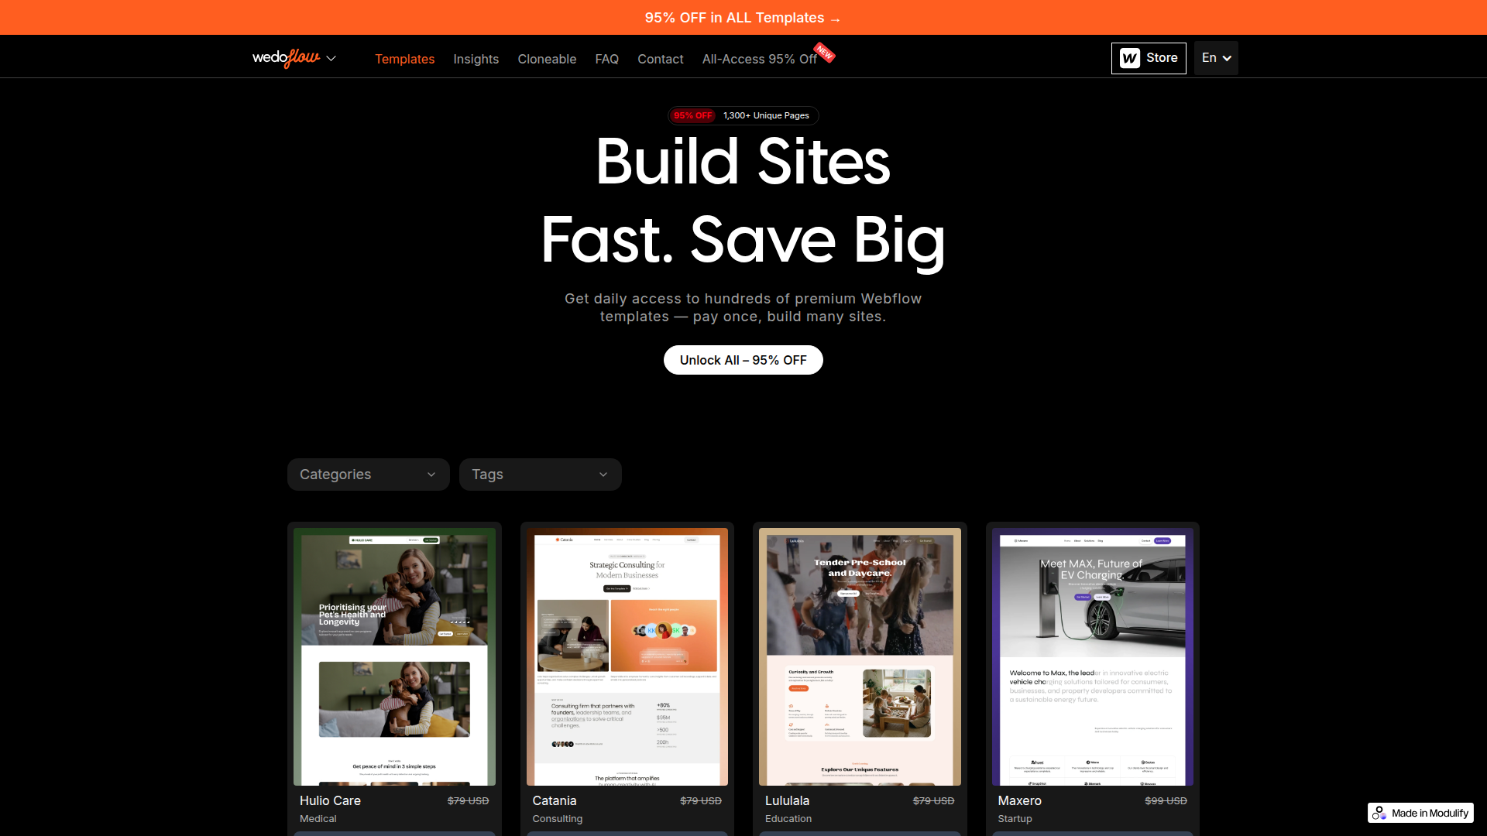Click the Maxero template title
The width and height of the screenshot is (1487, 836).
tap(1019, 800)
